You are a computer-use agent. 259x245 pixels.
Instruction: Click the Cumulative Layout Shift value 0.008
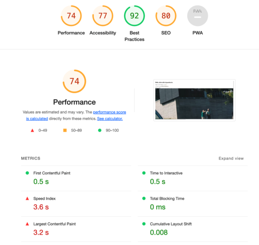click(x=159, y=232)
